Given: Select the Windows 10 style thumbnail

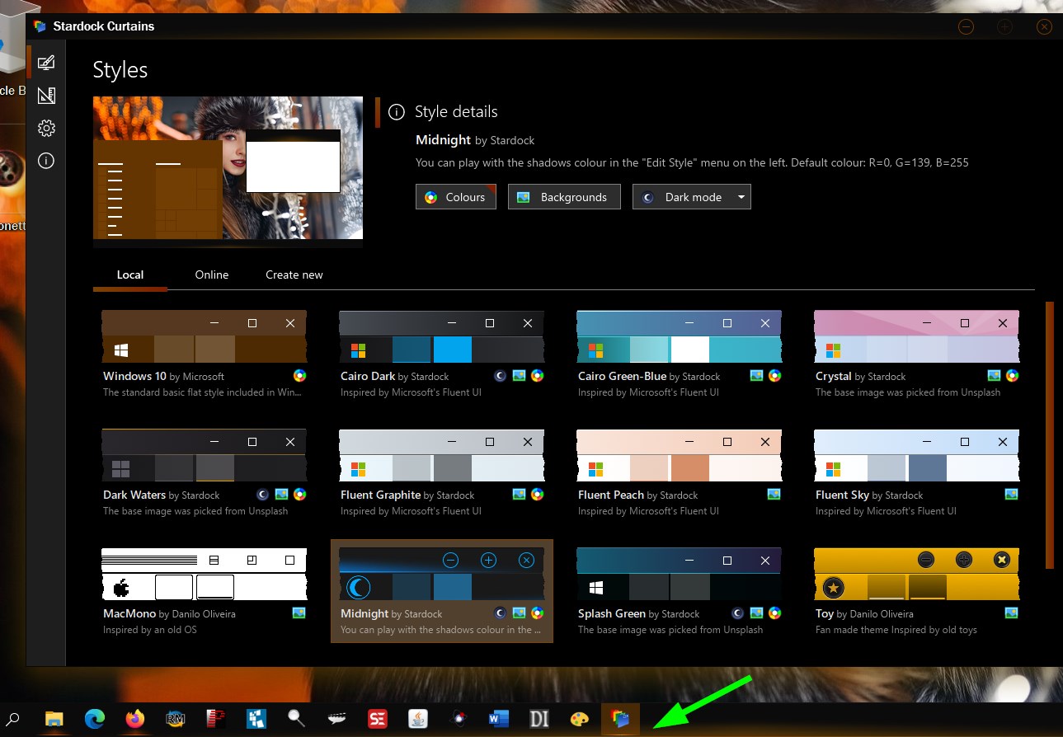Looking at the screenshot, I should coord(204,336).
